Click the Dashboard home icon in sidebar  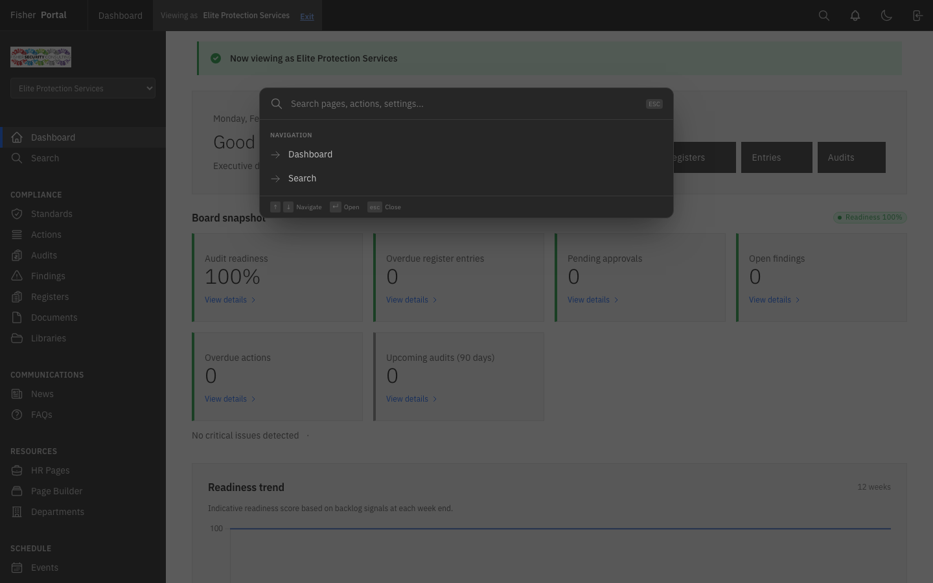tap(17, 137)
